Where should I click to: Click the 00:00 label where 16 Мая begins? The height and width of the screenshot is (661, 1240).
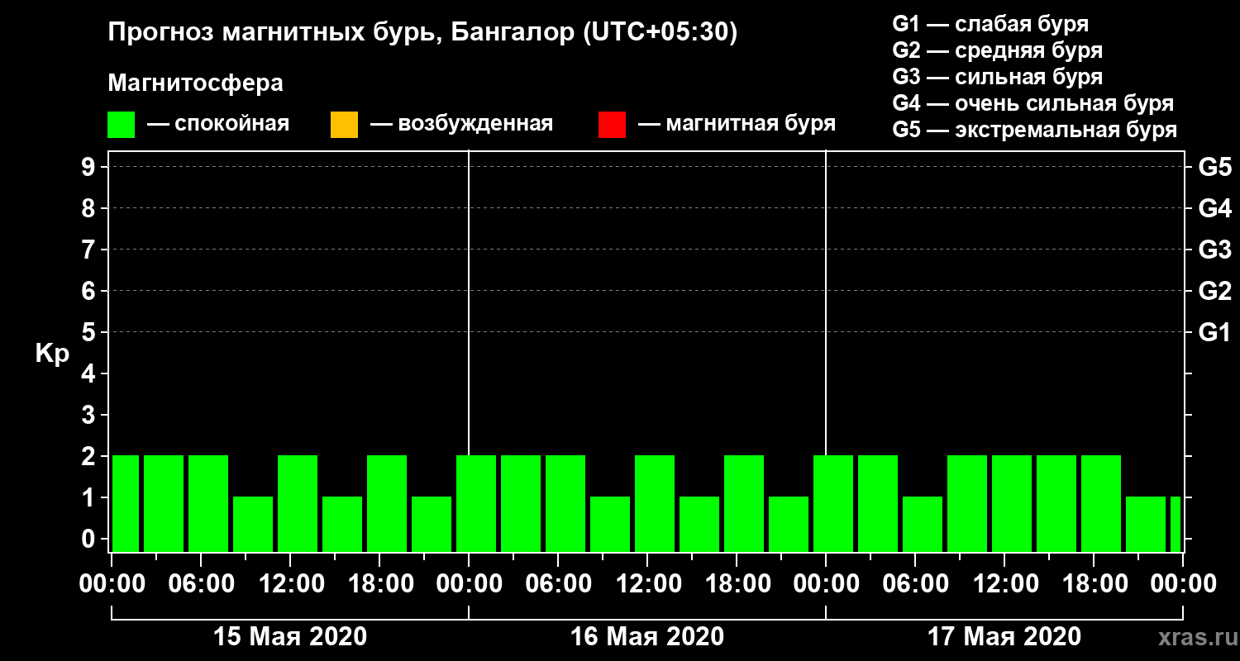click(x=469, y=583)
